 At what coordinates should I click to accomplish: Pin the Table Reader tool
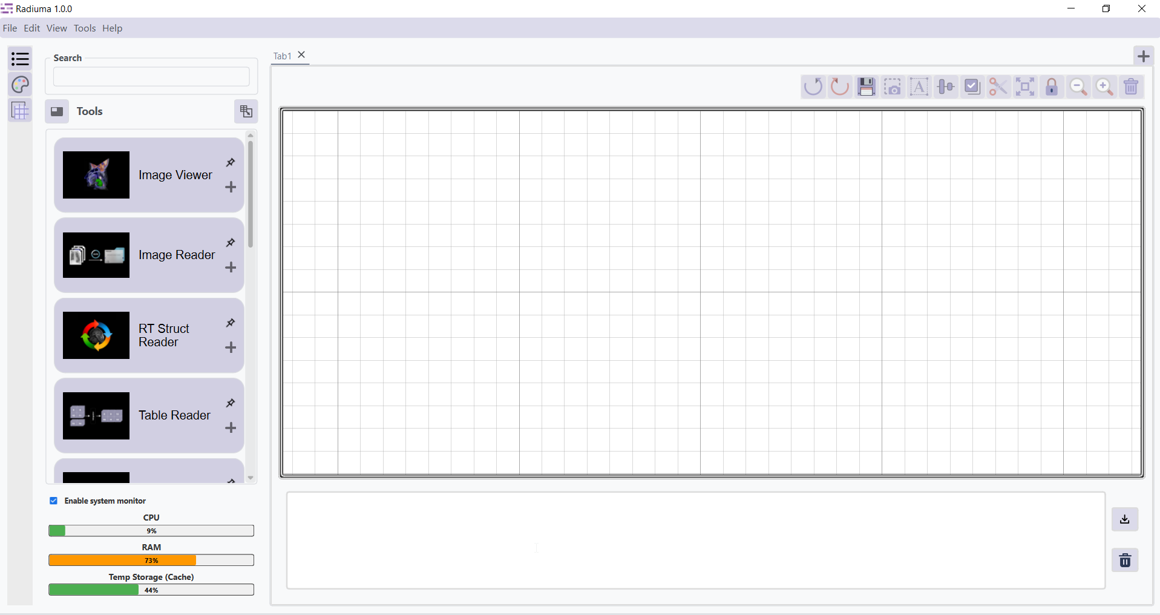[x=231, y=403]
